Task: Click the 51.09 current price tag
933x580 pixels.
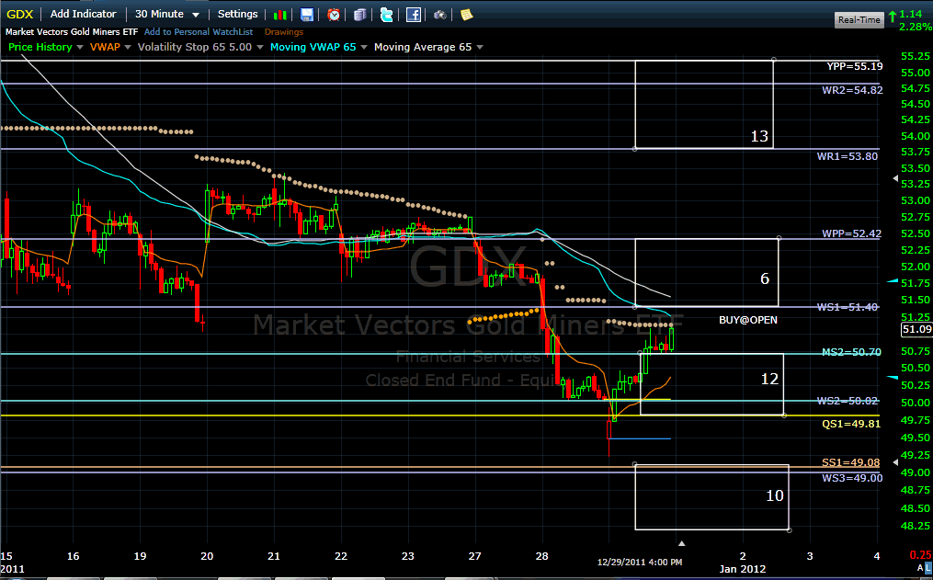Action: point(917,329)
